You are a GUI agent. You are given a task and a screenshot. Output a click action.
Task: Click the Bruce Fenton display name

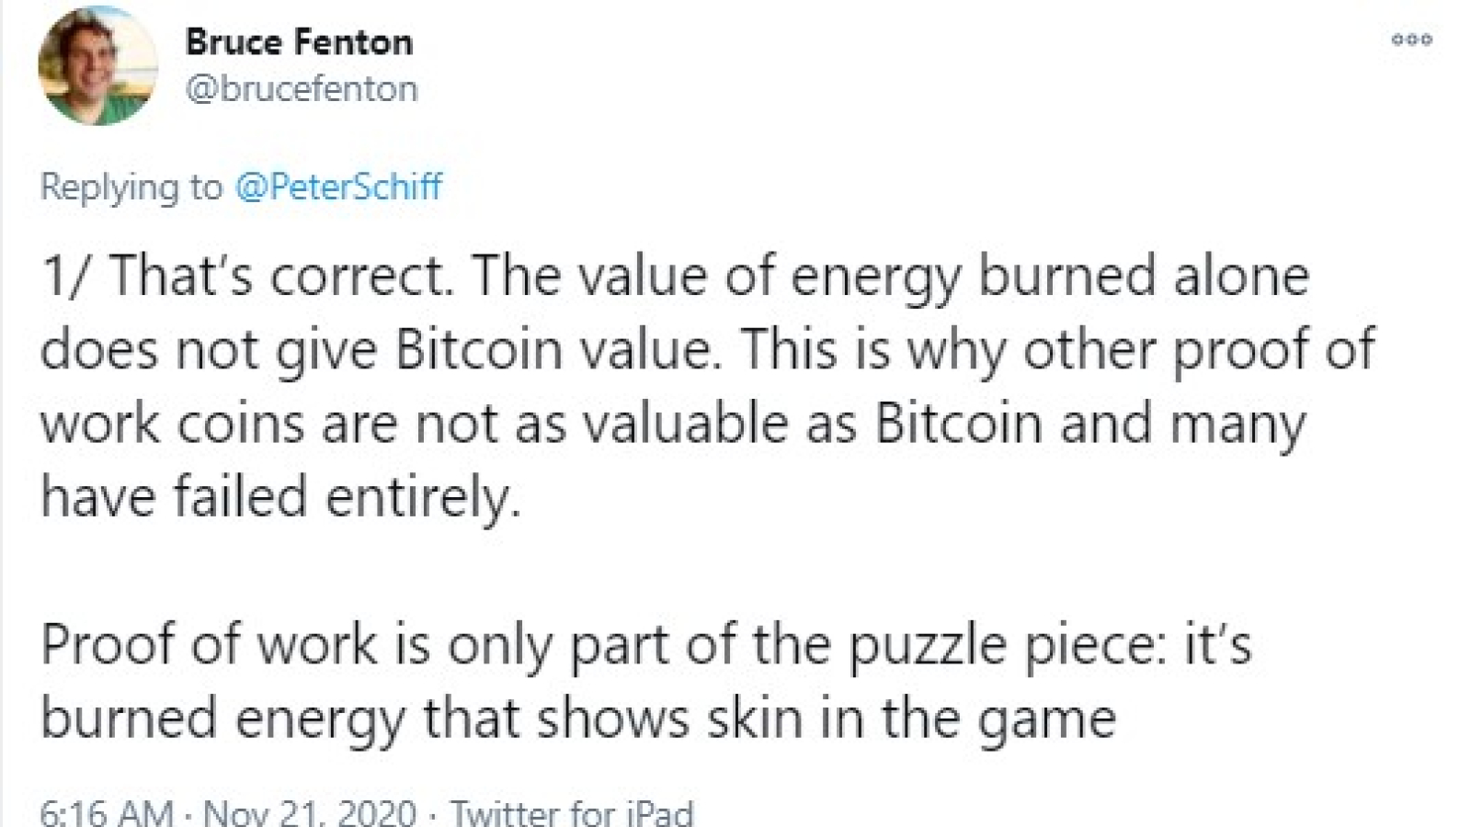[299, 42]
